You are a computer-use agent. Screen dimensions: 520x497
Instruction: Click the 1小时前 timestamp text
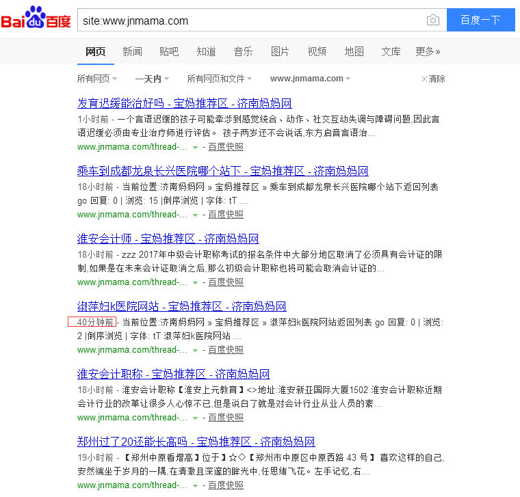(93, 119)
